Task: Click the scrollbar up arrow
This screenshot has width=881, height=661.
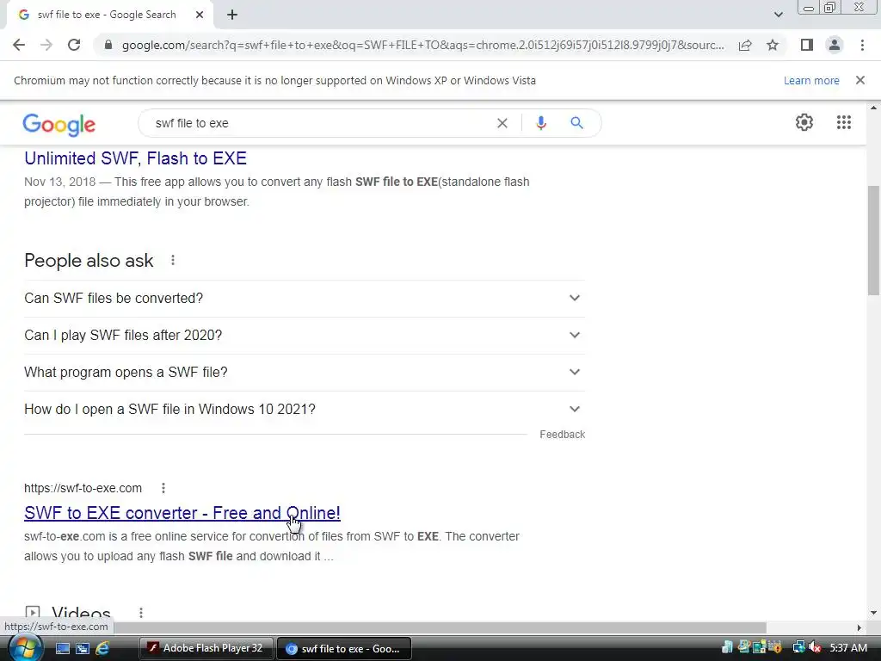Action: [x=873, y=108]
